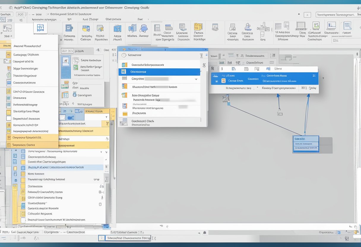Screen dimensions: 361x247
Task: Click the headset agent icon in the ribbon
Action: point(144,28)
